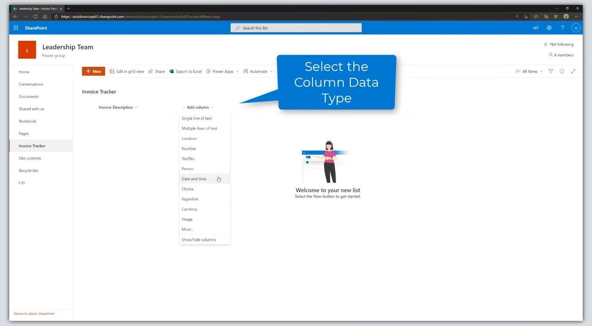Open the Power Apps dropdown
The height and width of the screenshot is (326, 592).
click(x=222, y=71)
